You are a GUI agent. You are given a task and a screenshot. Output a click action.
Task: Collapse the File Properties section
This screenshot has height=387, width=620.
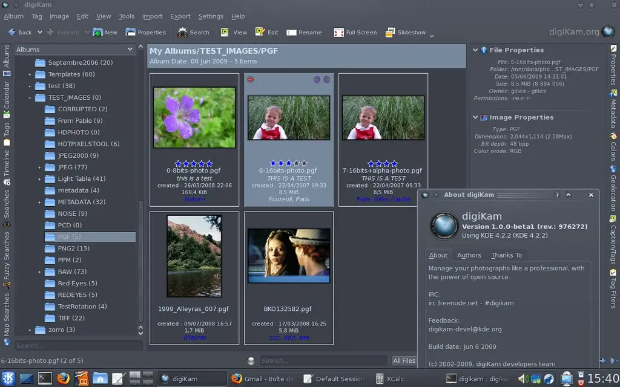(x=475, y=50)
